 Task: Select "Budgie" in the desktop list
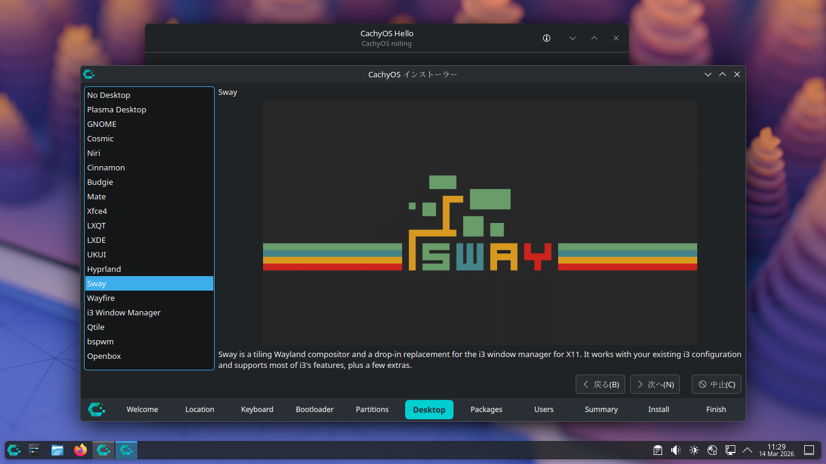tap(149, 182)
